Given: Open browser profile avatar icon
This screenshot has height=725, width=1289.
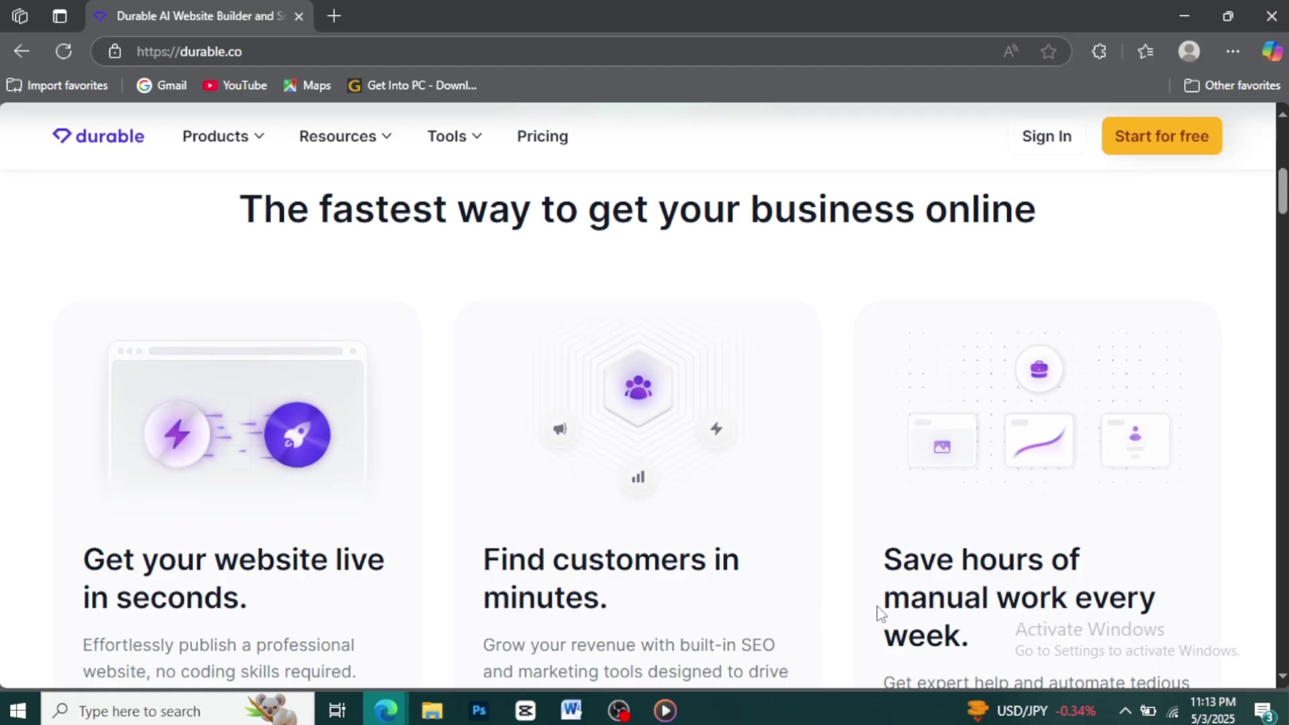Looking at the screenshot, I should tap(1189, 52).
